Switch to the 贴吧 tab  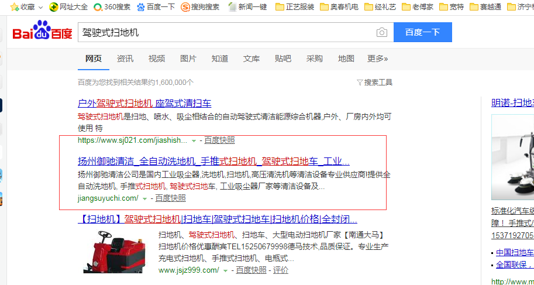[x=283, y=59]
